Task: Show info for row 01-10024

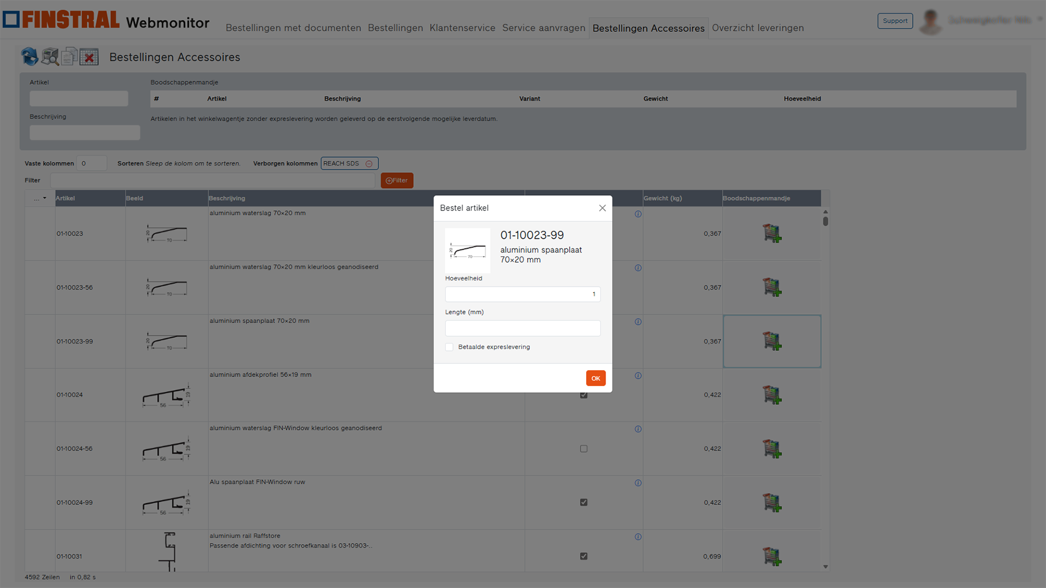Action: [x=638, y=376]
